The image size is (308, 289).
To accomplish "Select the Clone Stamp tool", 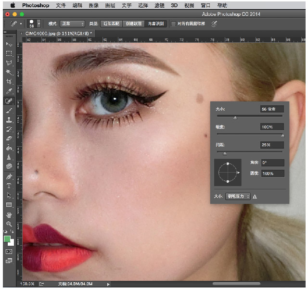I will click(x=9, y=120).
